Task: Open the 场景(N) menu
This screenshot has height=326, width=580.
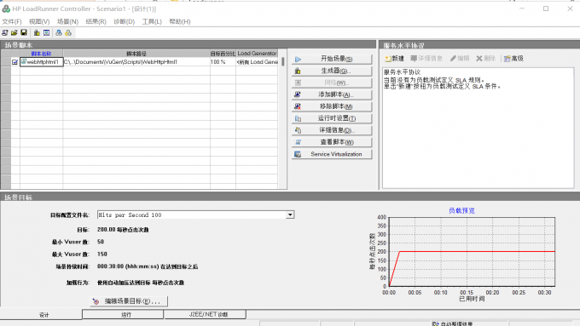Action: (67, 21)
